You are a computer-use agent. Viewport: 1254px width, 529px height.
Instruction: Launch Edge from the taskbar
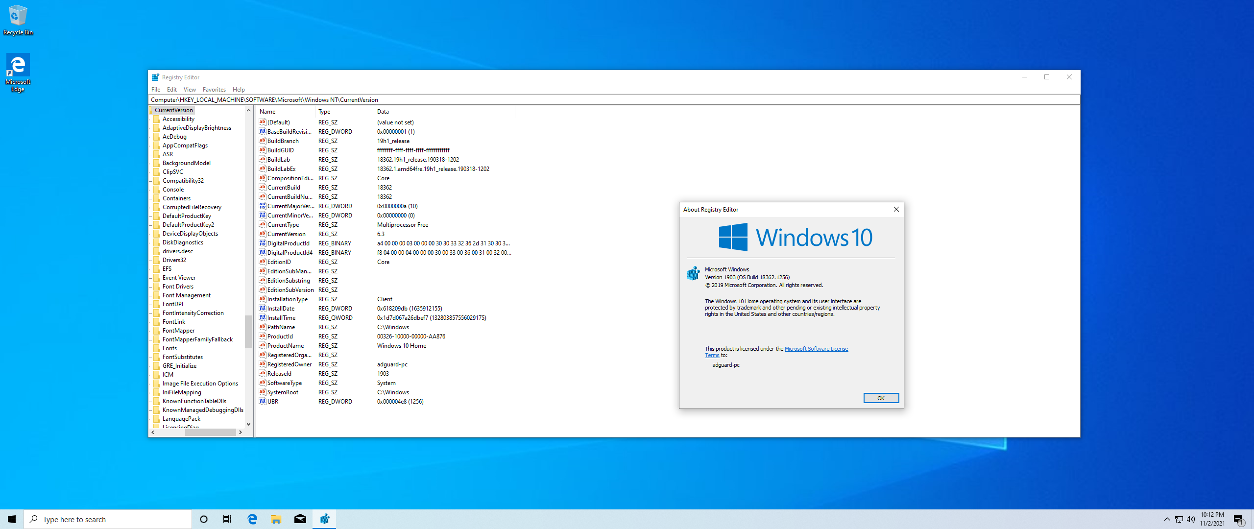(x=252, y=519)
